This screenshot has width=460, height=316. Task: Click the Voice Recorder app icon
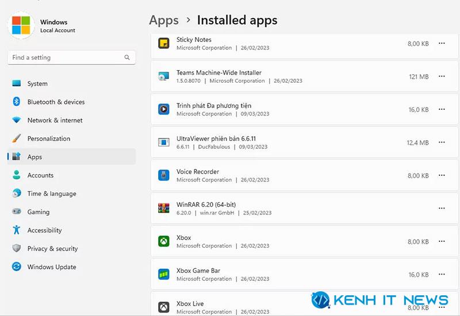point(164,175)
